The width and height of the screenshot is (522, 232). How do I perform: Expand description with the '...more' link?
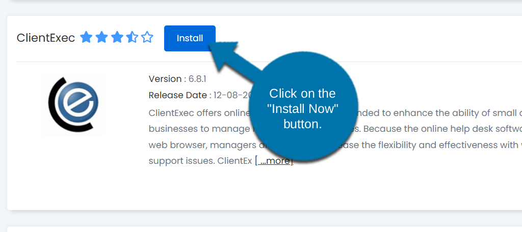pos(274,161)
